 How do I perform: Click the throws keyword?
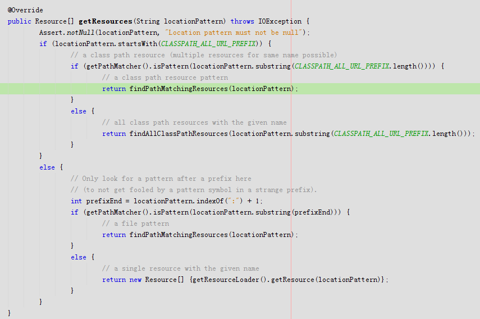pos(242,21)
